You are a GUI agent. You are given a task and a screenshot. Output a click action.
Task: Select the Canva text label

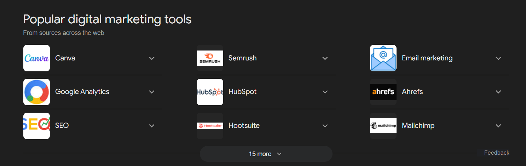pos(65,58)
